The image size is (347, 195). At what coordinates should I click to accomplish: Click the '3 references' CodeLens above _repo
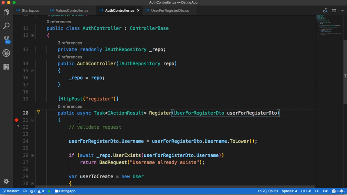tap(70, 43)
